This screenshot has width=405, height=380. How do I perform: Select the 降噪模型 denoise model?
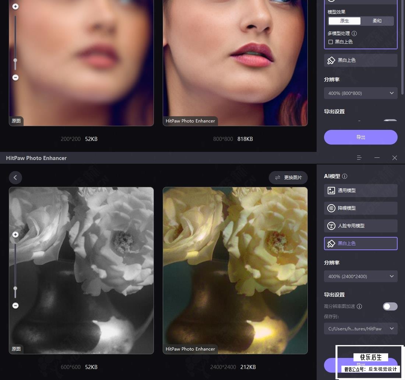pyautogui.click(x=360, y=208)
